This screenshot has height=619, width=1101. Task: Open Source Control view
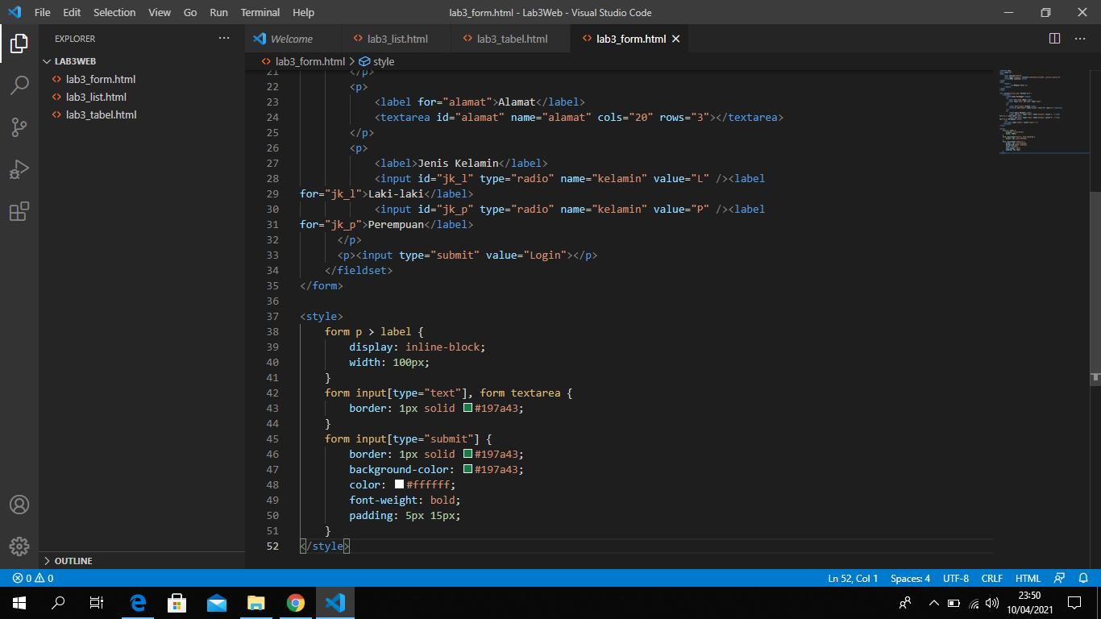point(19,127)
